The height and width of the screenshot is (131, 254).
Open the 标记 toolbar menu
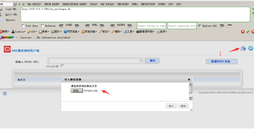104,32
